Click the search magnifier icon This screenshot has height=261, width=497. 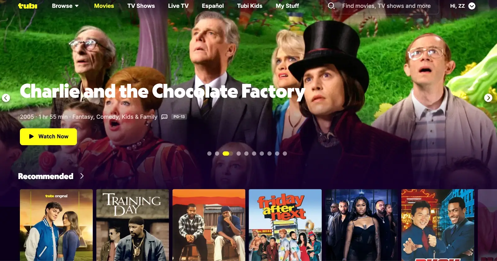click(x=331, y=6)
